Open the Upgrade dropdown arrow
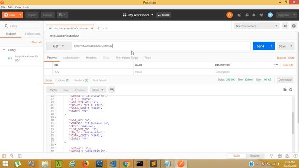 (x=294, y=15)
